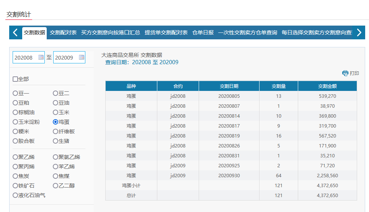Check the 全部 checkbox

[15, 79]
